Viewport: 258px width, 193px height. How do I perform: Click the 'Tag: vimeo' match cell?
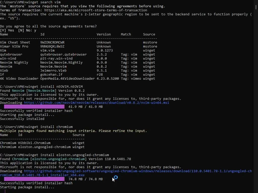pos(131,79)
